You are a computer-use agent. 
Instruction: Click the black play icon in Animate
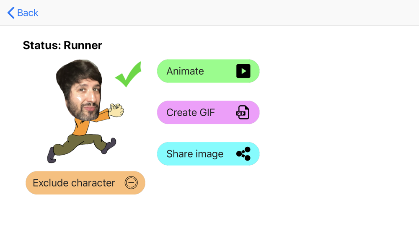[x=243, y=71]
